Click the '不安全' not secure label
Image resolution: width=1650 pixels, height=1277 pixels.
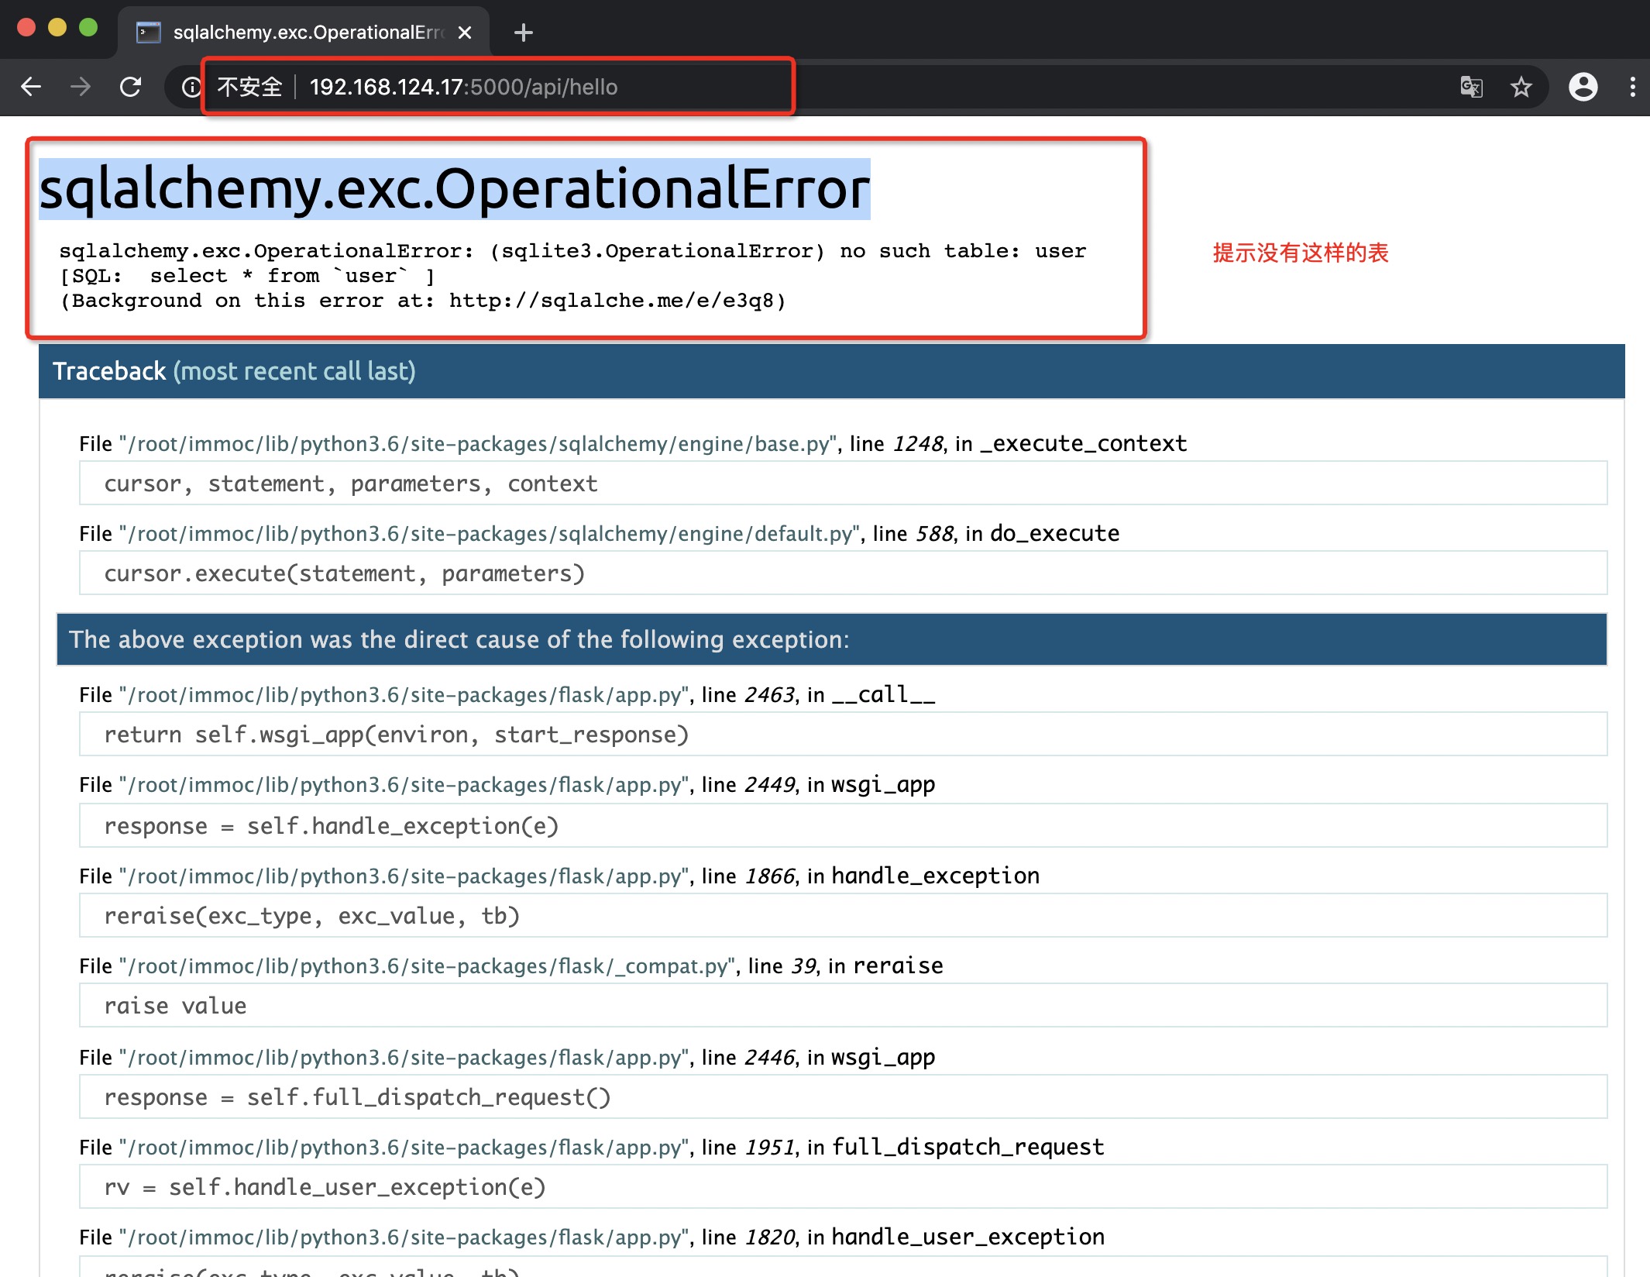point(249,87)
